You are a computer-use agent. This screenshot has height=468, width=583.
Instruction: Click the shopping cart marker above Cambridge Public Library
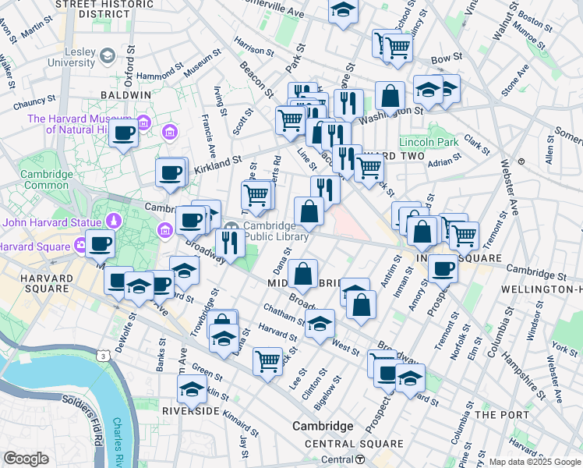click(256, 198)
